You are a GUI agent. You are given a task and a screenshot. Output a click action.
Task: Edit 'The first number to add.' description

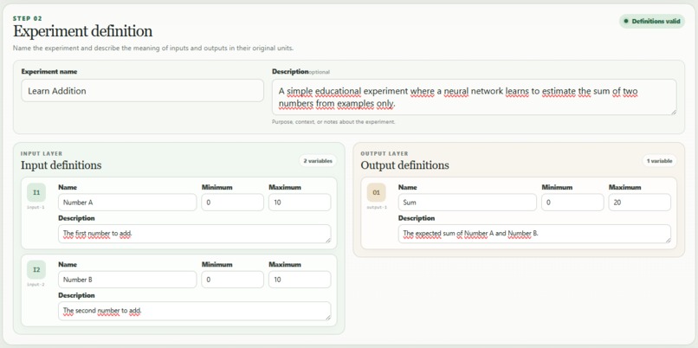coord(195,234)
